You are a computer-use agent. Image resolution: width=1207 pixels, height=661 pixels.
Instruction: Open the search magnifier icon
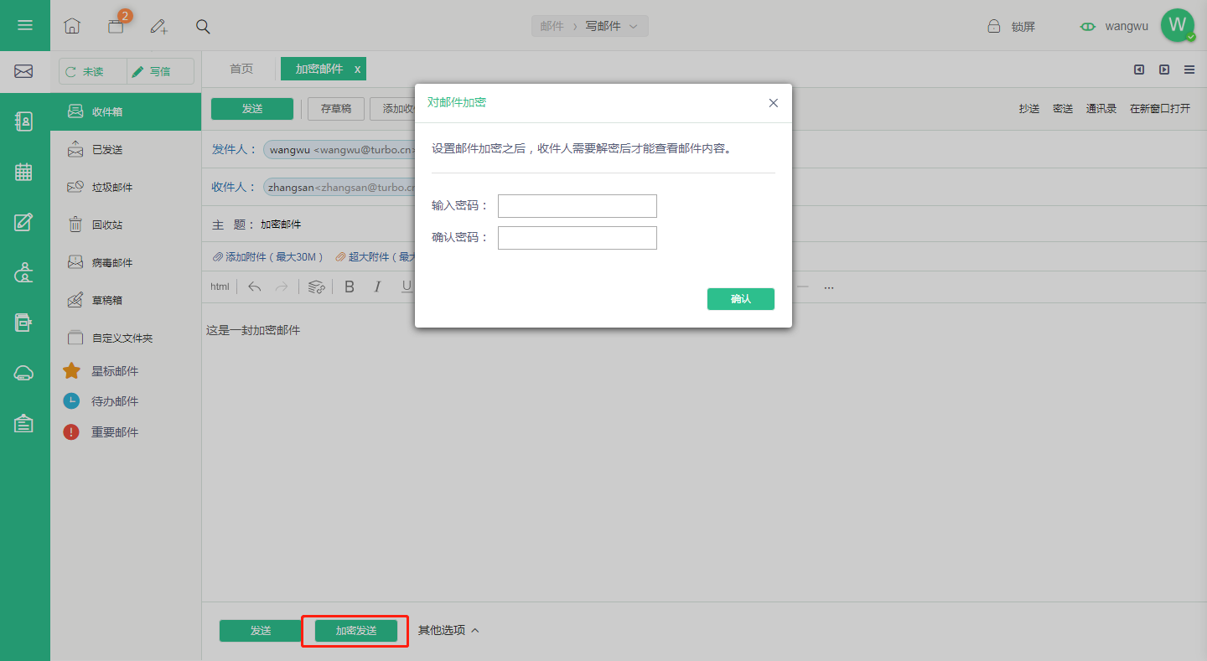pos(203,26)
